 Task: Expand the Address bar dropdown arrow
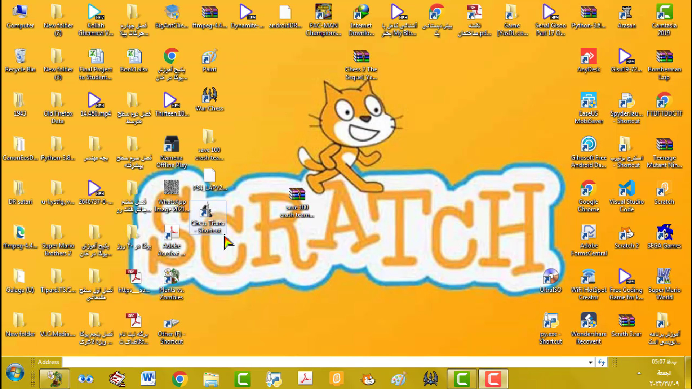[590, 362]
